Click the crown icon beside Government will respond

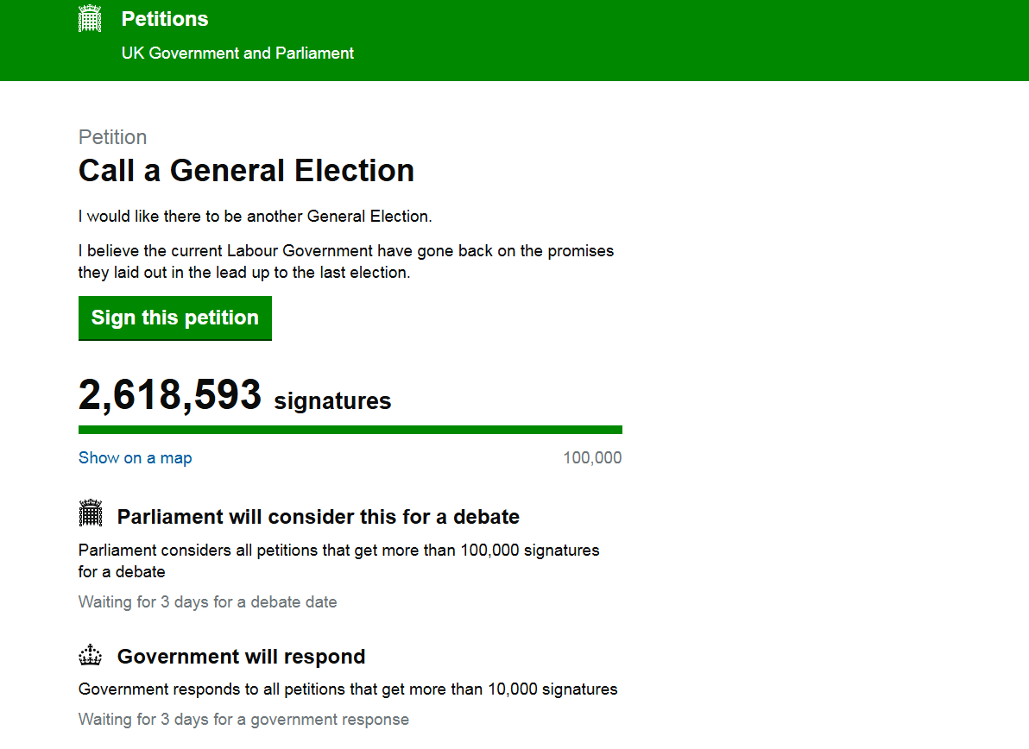[91, 656]
